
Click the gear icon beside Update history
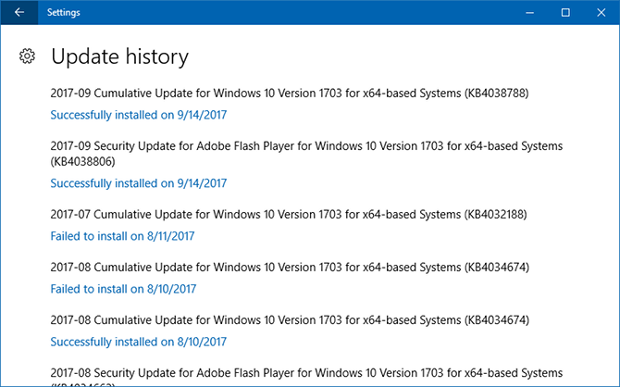point(28,56)
